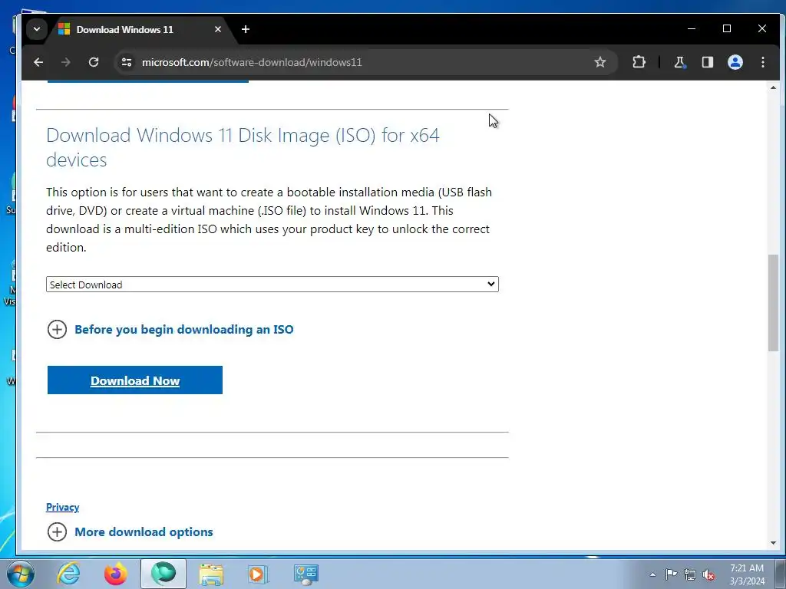
Task: Open the Select Download dropdown
Action: (x=272, y=285)
